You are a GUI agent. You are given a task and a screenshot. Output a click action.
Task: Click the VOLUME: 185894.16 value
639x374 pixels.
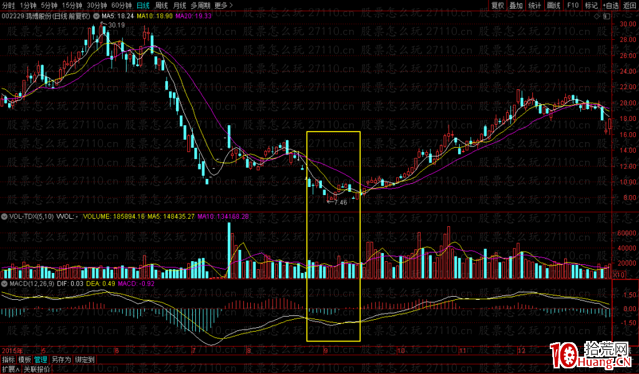(114, 216)
